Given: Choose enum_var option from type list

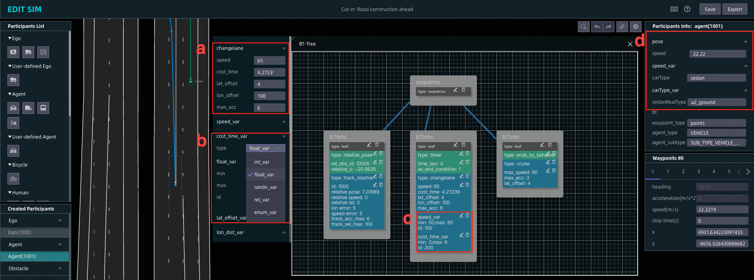Looking at the screenshot, I should pyautogui.click(x=265, y=212).
